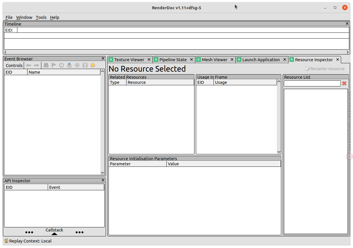The image size is (353, 248).
Task: Open find event binoculars icon
Action: click(x=46, y=65)
